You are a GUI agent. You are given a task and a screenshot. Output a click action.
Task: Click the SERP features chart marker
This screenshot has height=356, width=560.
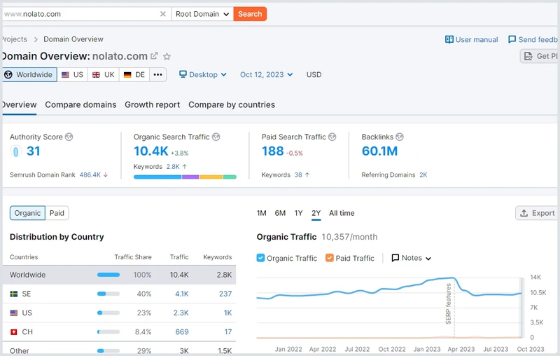pyautogui.click(x=448, y=303)
